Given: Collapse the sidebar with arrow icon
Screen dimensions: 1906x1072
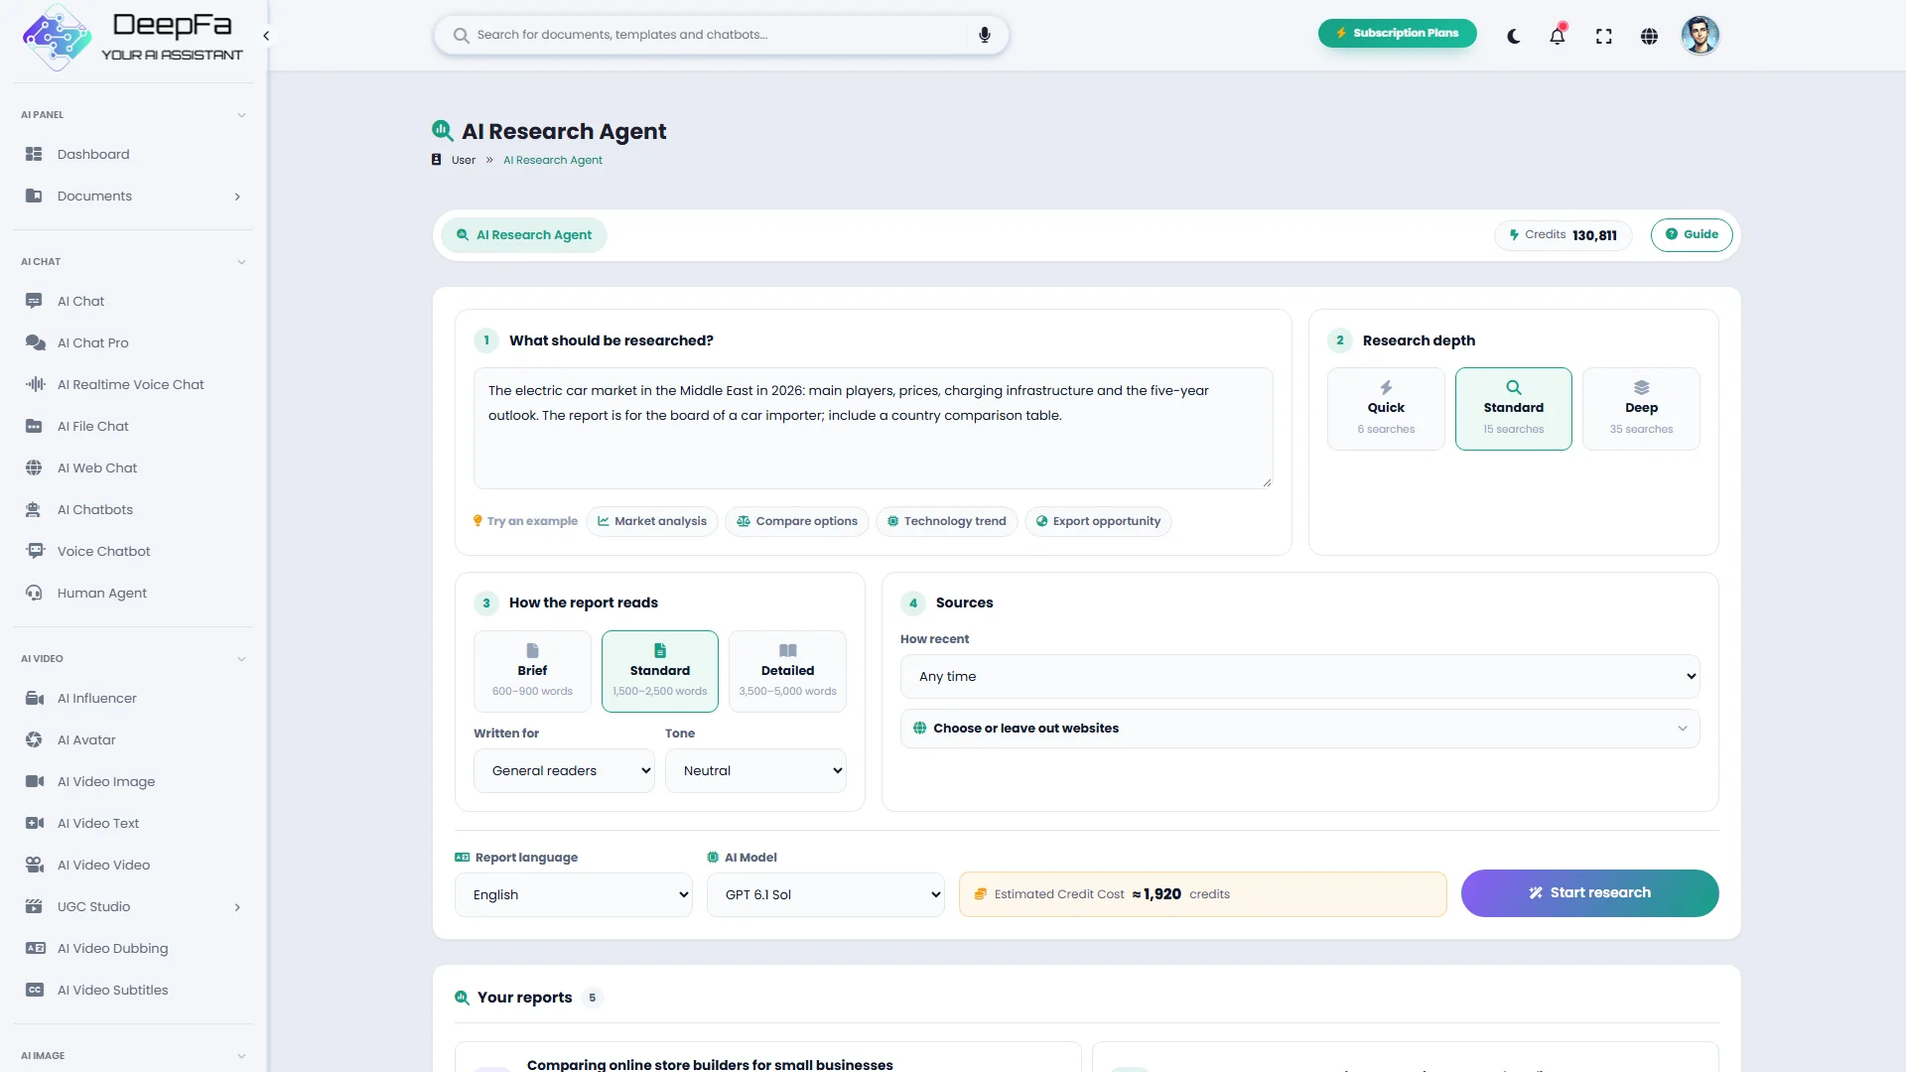Looking at the screenshot, I should click(x=266, y=36).
